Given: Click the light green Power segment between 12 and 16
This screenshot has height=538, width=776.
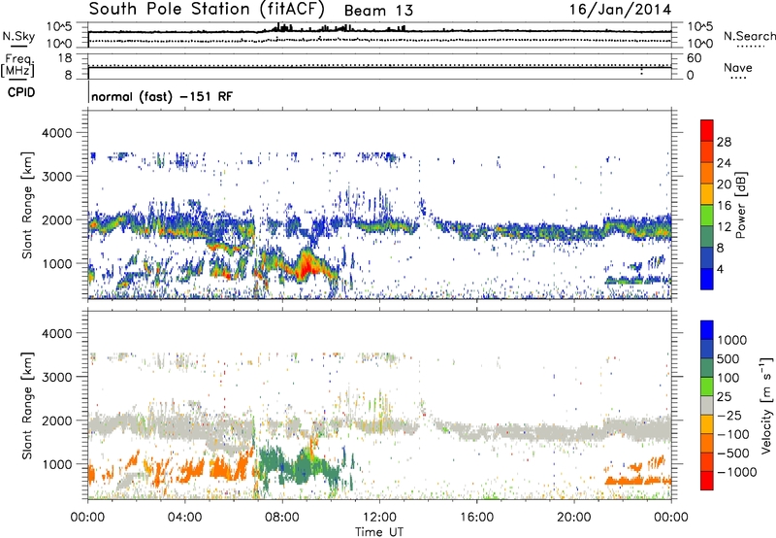Looking at the screenshot, I should (707, 216).
